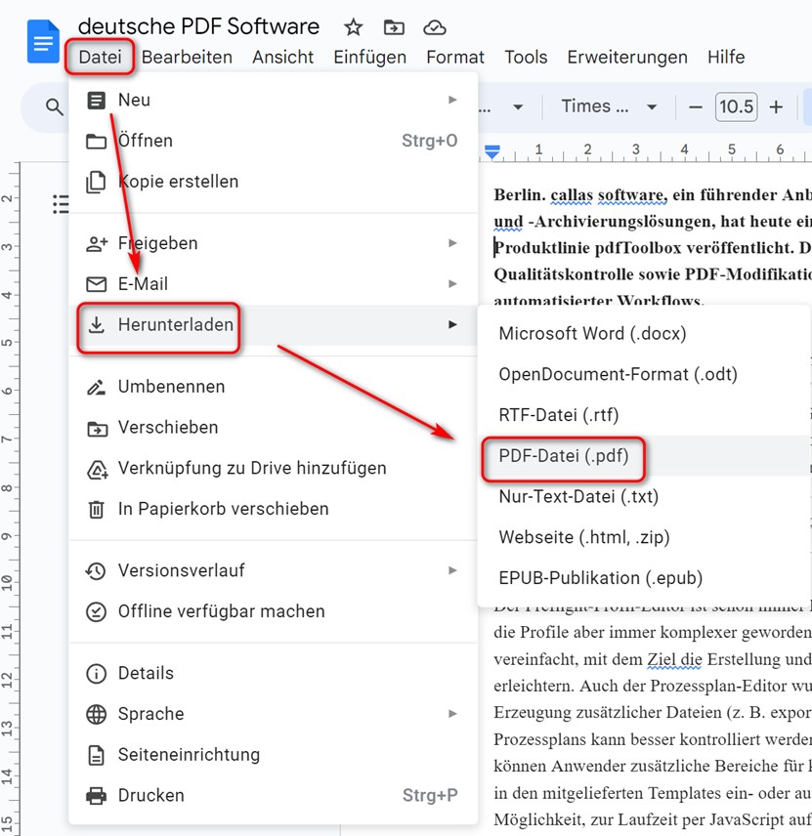
Task: Click the blue indent marker on the ruler
Action: tap(492, 151)
